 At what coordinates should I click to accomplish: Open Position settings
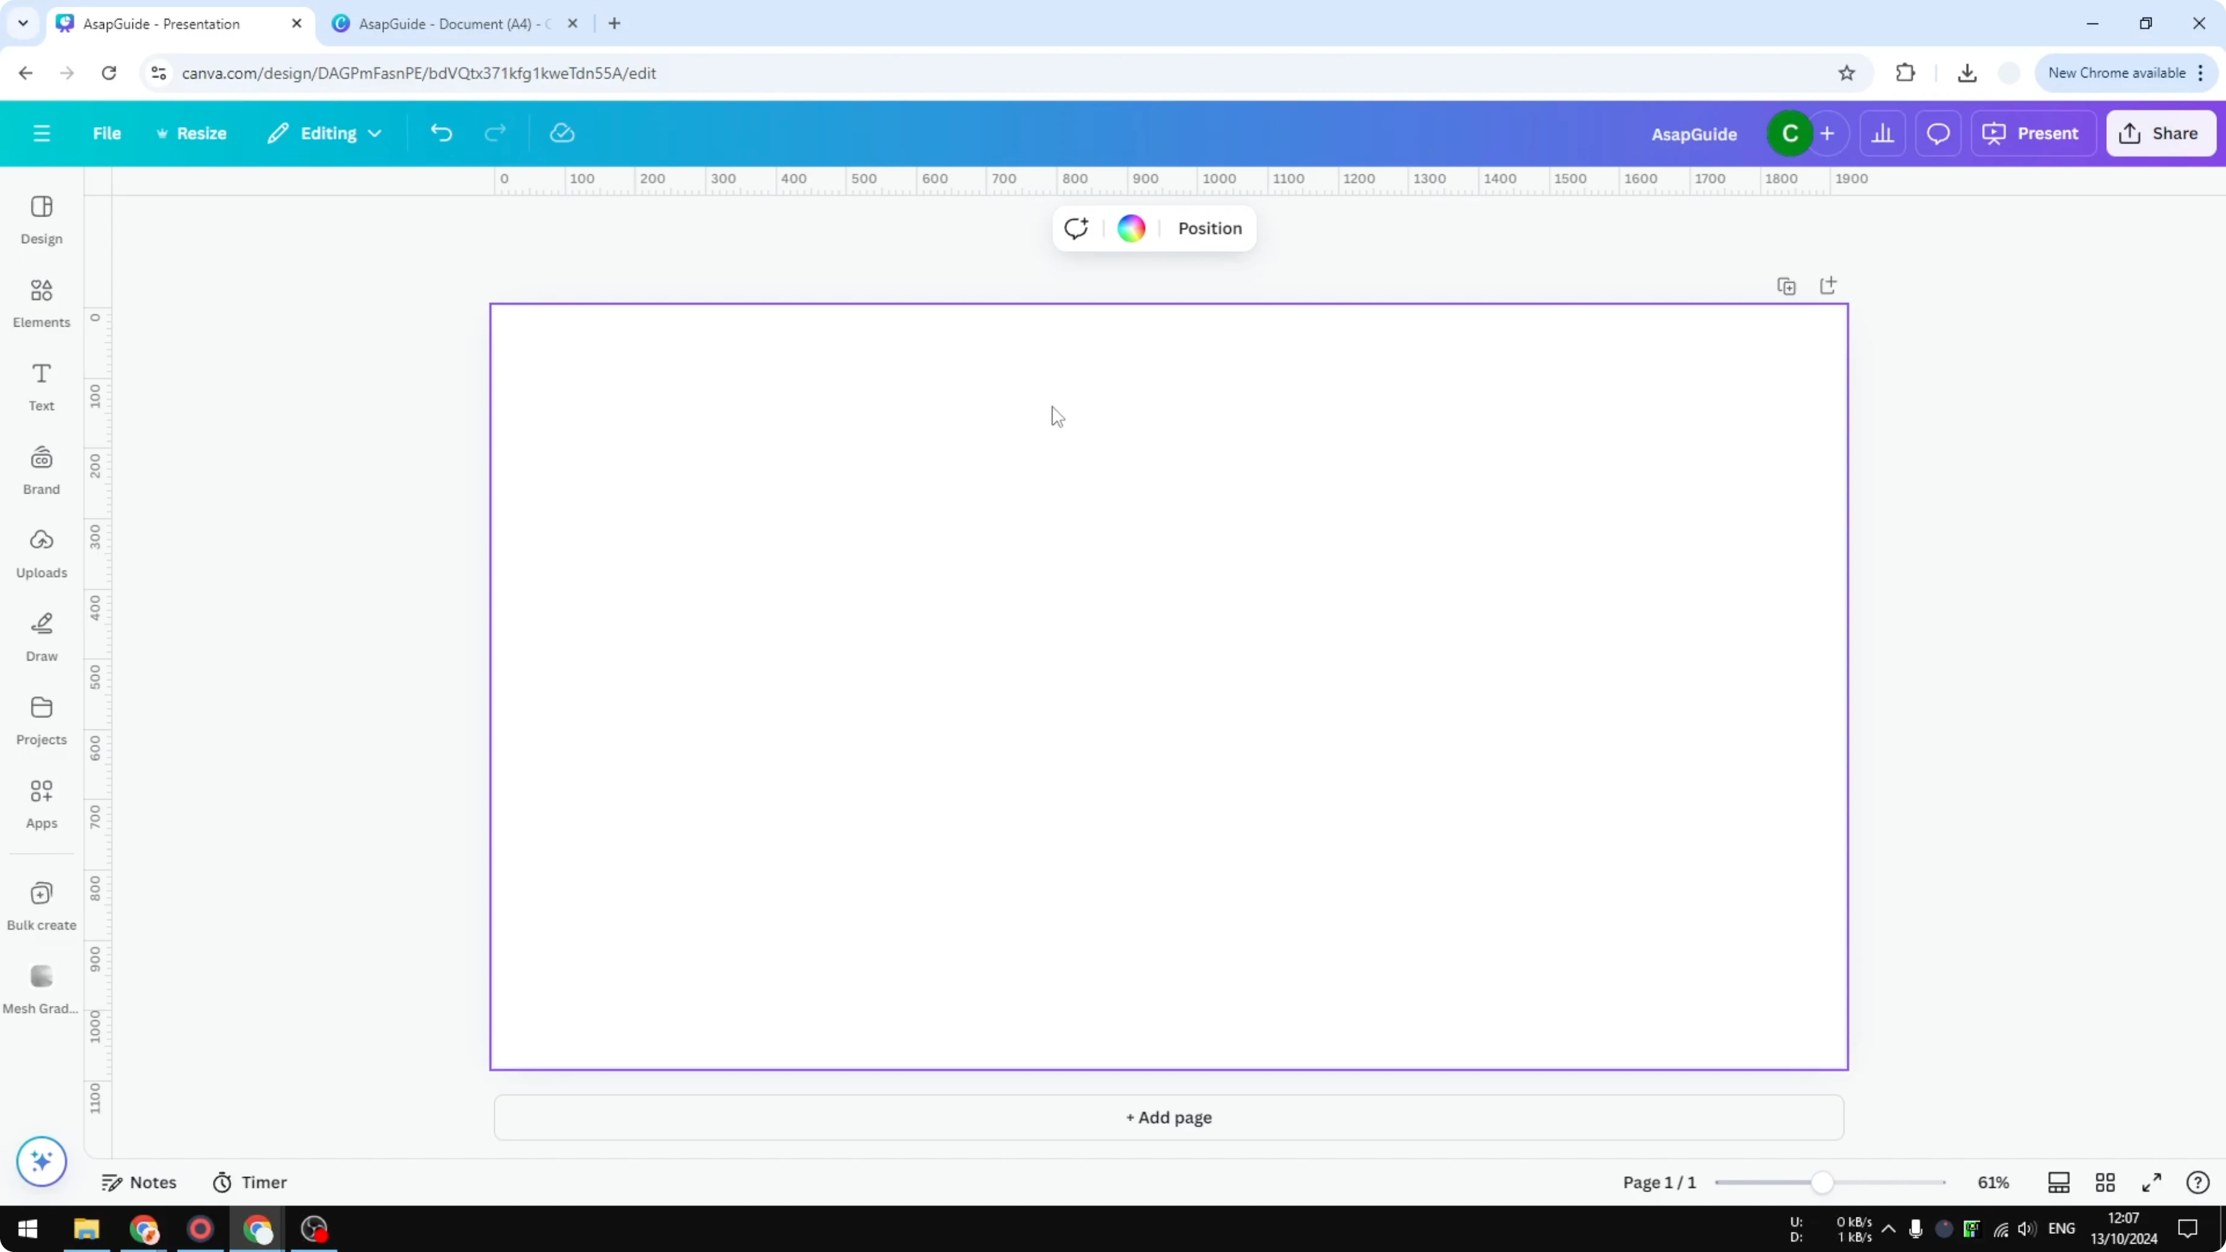pos(1209,228)
